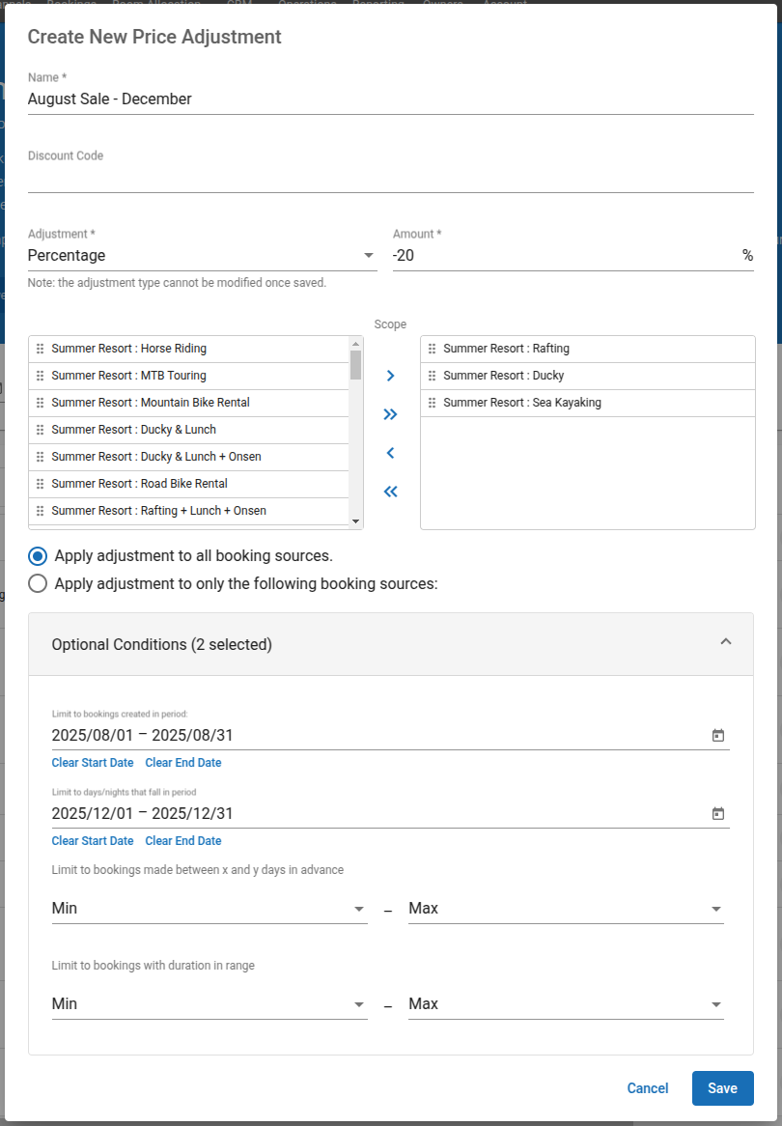The width and height of the screenshot is (782, 1126).
Task: Select apply to only following booking sources
Action: 38,583
